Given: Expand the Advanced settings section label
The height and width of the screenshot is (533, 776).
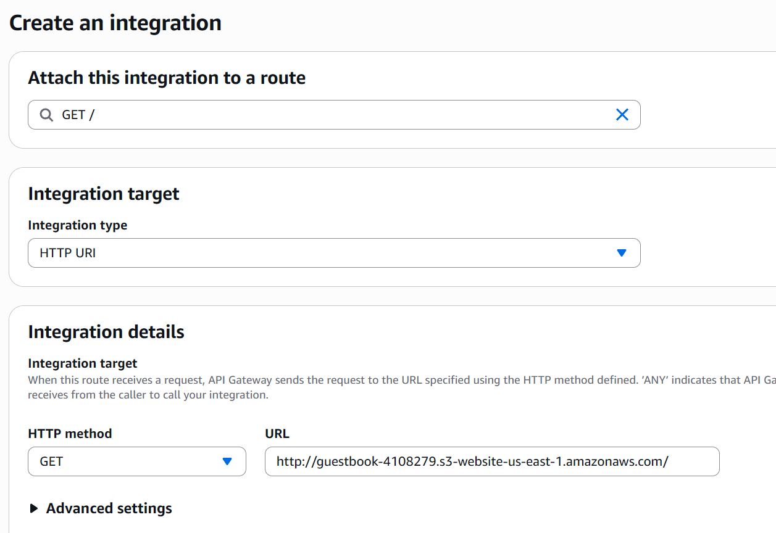Looking at the screenshot, I should [x=109, y=508].
